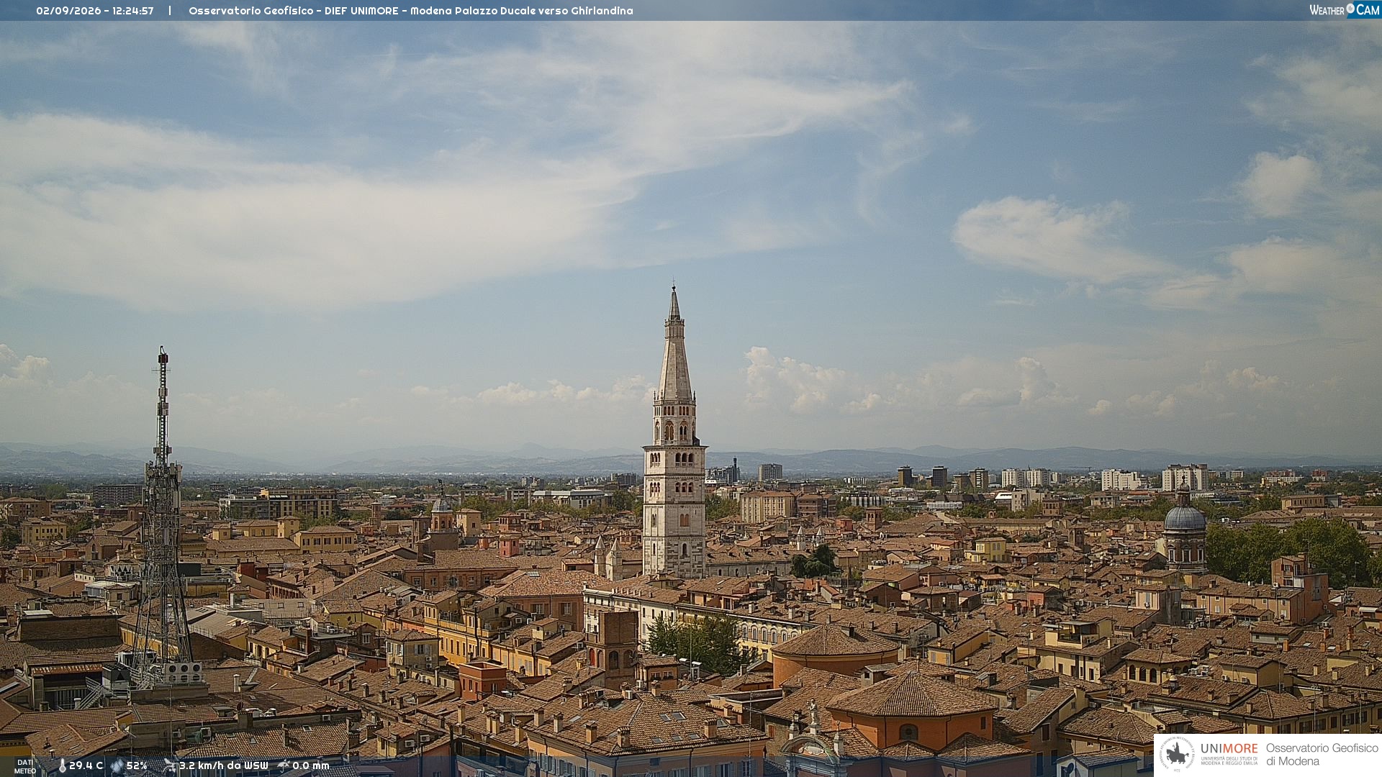Click the thermometer temperature icon
Image resolution: width=1382 pixels, height=777 pixels.
point(62,765)
